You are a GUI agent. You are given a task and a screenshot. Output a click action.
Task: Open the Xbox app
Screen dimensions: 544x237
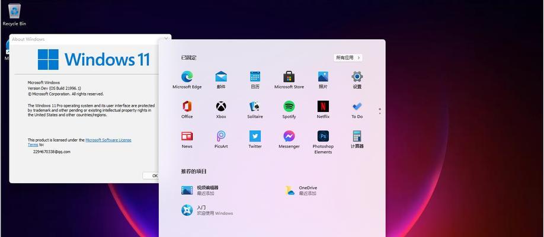click(221, 110)
